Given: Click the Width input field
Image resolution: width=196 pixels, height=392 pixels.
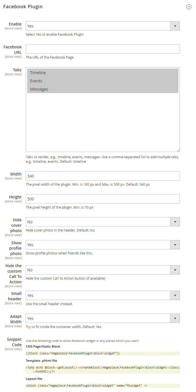Looking at the screenshot, I should tap(103, 176).
